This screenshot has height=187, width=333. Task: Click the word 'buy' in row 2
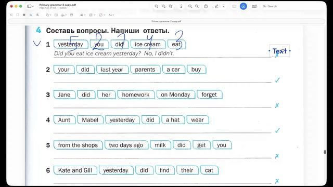(196, 69)
